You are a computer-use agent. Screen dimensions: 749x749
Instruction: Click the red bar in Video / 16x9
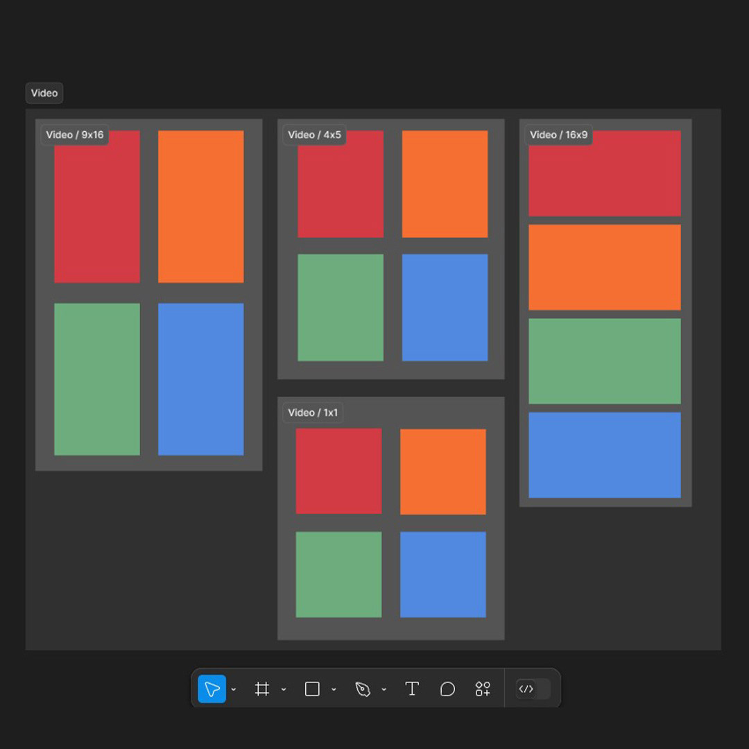[x=605, y=174]
